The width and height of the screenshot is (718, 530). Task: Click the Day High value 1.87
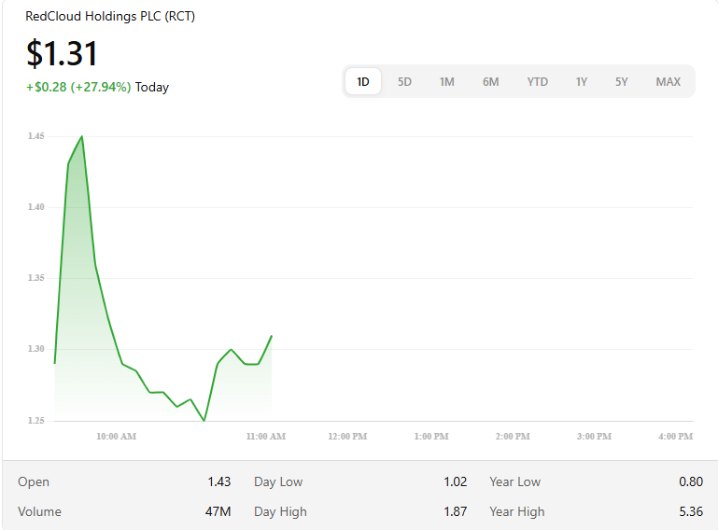(455, 511)
